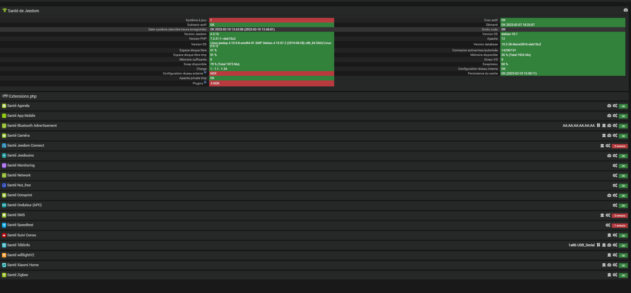Click database version 10.3.36-MariaDB-0+deb10u2

tap(563, 44)
